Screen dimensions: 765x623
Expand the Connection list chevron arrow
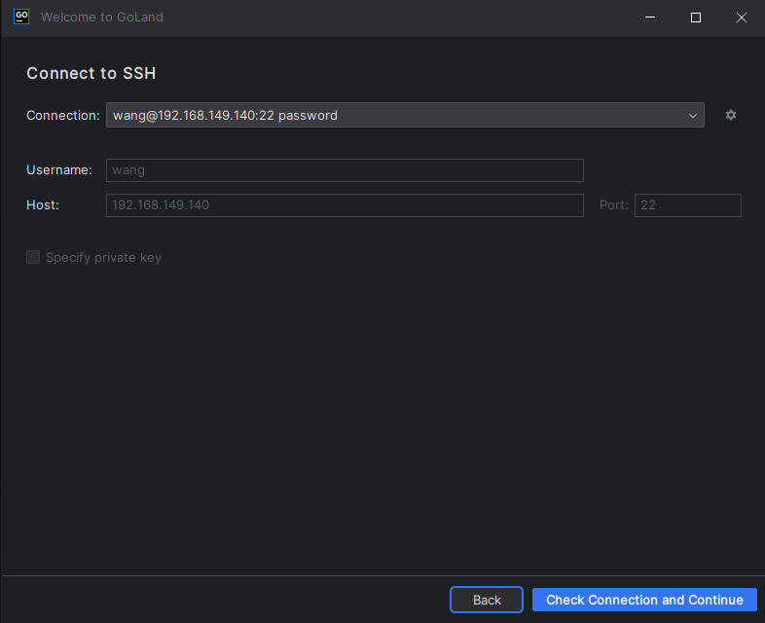click(693, 115)
